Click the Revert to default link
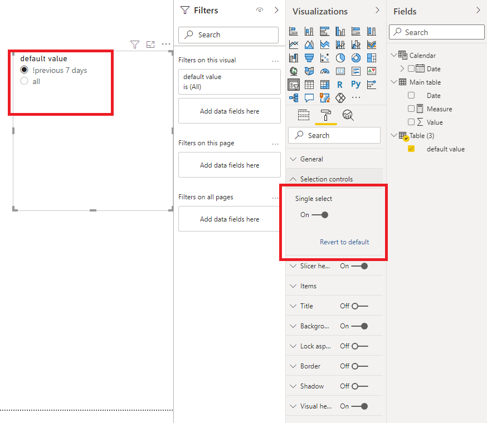 coord(344,242)
